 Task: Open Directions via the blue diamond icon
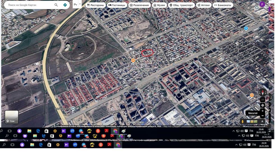click(x=65, y=5)
